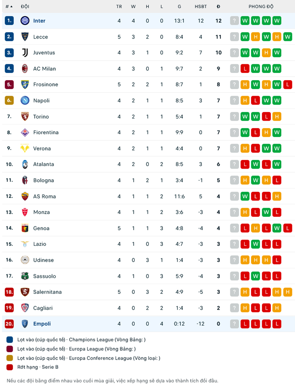Click the Lecce team logo
Image resolution: width=295 pixels, height=388 pixels.
[25, 37]
